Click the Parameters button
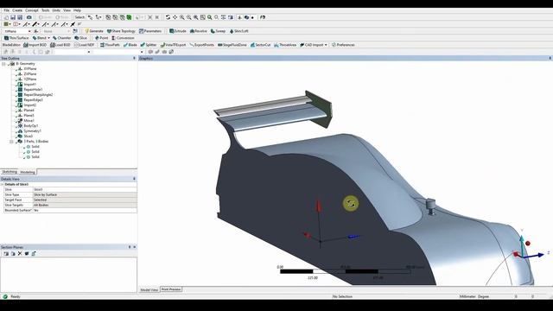This screenshot has width=553, height=311. [150, 31]
